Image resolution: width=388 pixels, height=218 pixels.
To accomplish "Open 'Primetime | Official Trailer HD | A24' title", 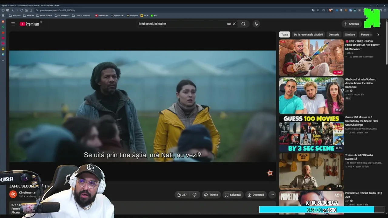I will click(x=363, y=195).
